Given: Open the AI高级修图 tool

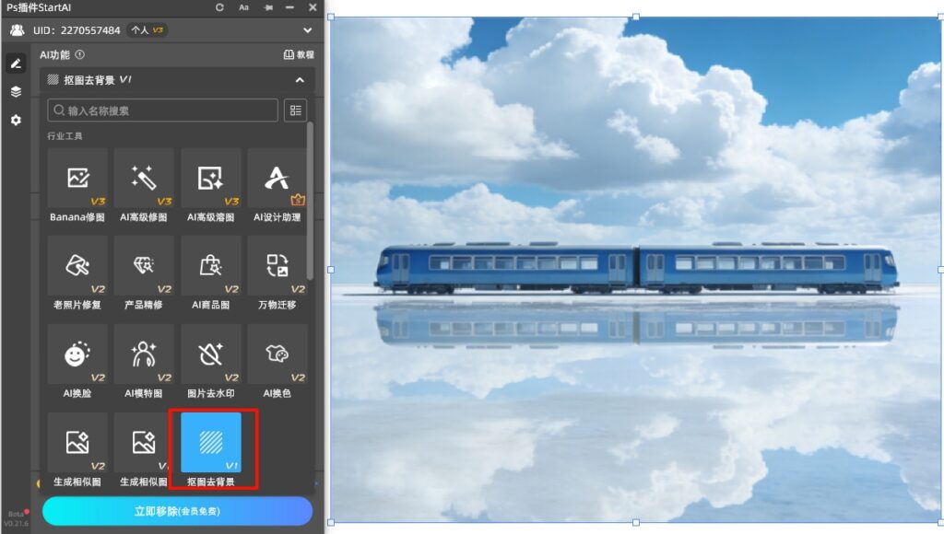Looking at the screenshot, I should pyautogui.click(x=144, y=179).
